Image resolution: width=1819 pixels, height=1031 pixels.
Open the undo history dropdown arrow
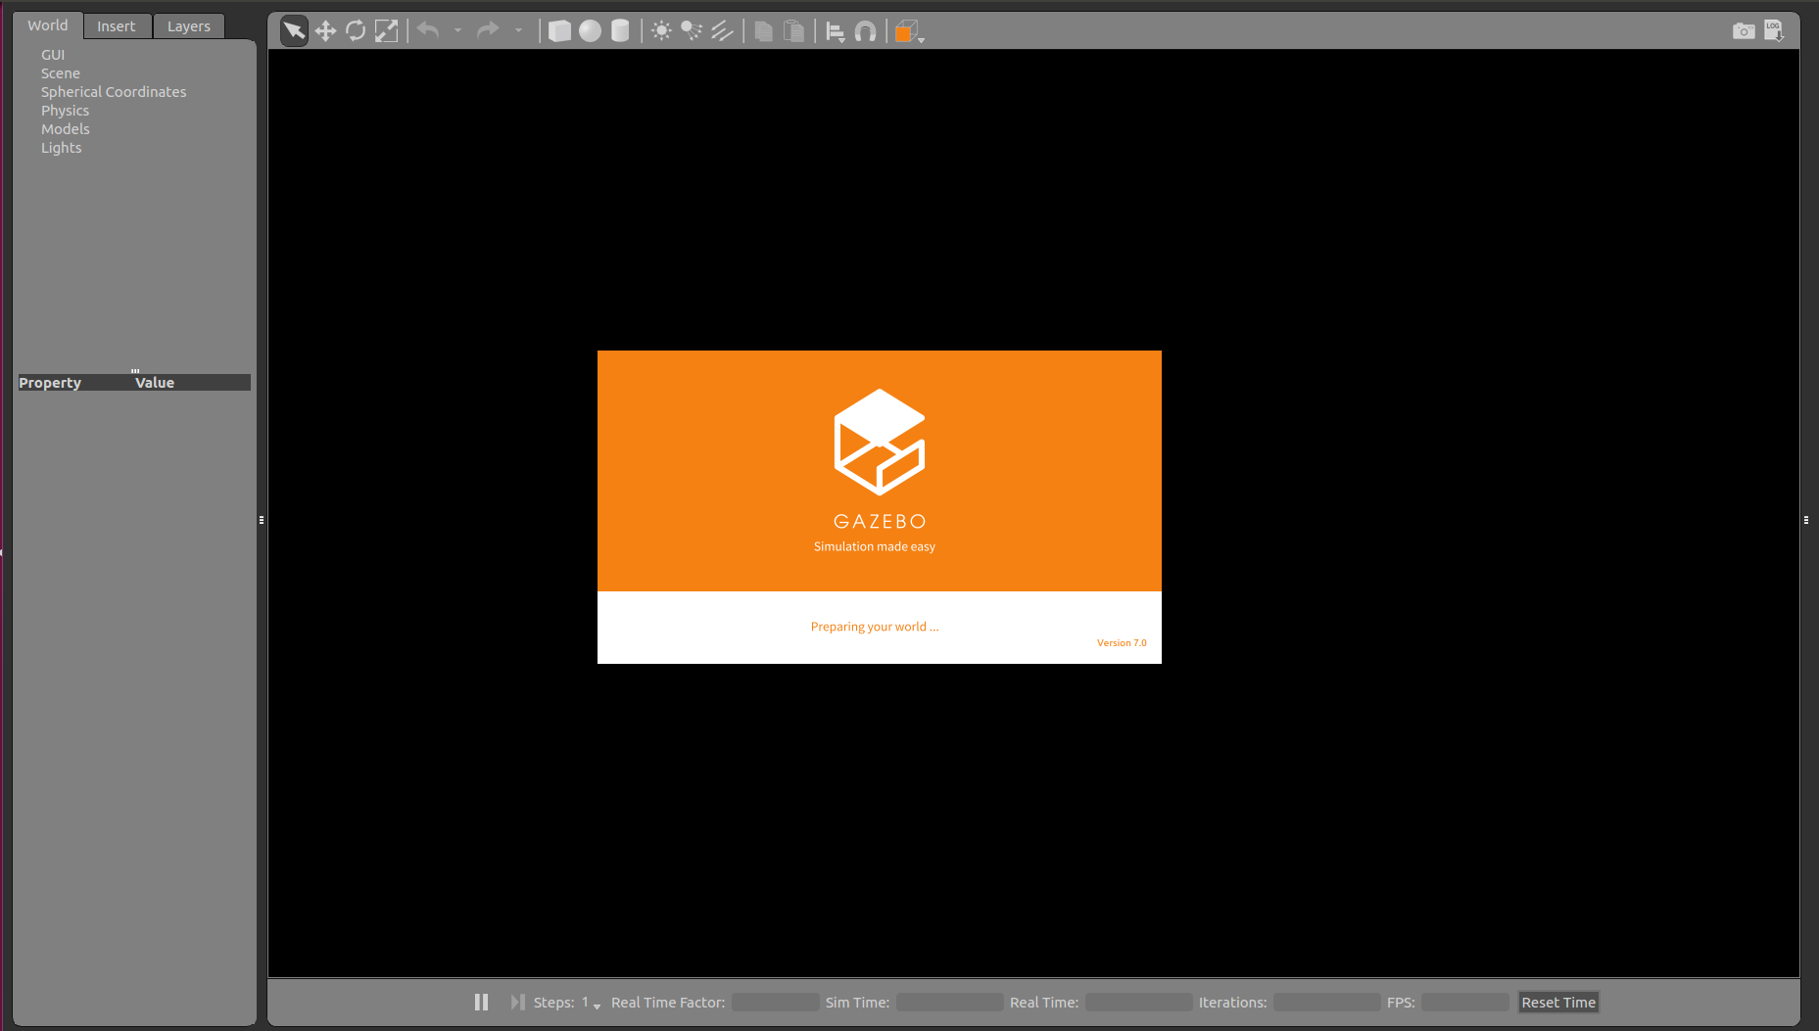[x=457, y=31]
